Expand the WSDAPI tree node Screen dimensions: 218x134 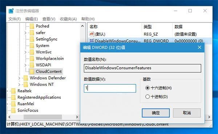pos(25,65)
